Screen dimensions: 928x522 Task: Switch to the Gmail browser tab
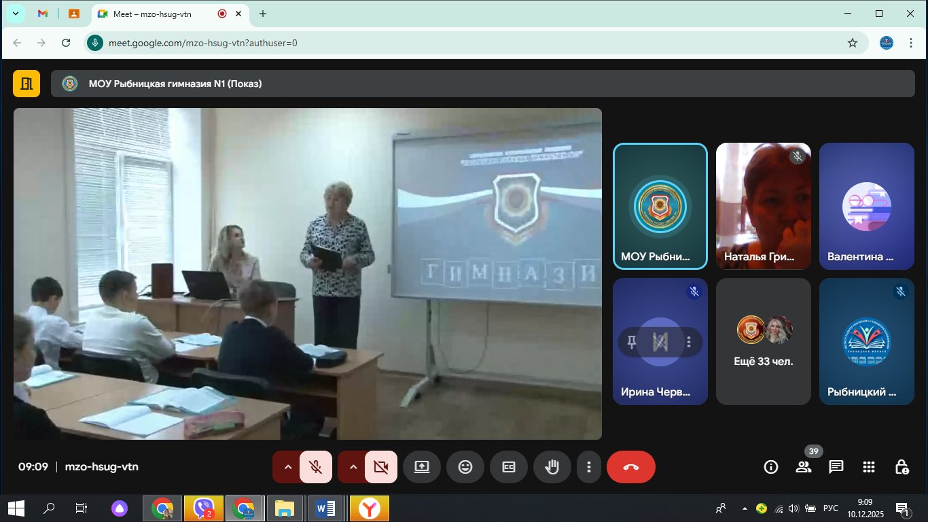(43, 14)
